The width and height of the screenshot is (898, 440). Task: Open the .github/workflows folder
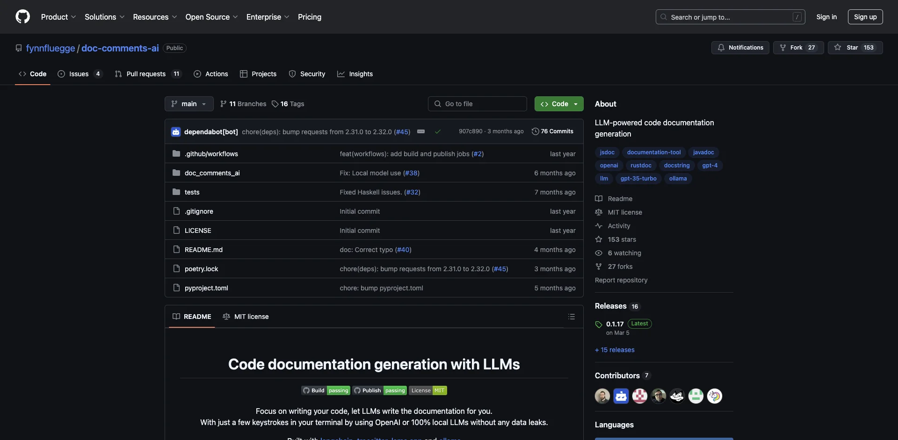tap(211, 154)
